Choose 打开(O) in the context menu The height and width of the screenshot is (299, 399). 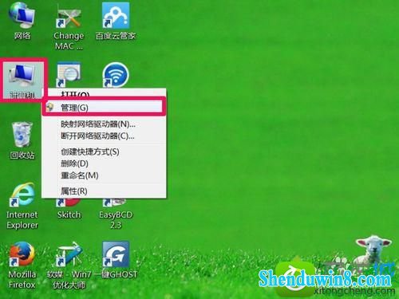pos(104,94)
